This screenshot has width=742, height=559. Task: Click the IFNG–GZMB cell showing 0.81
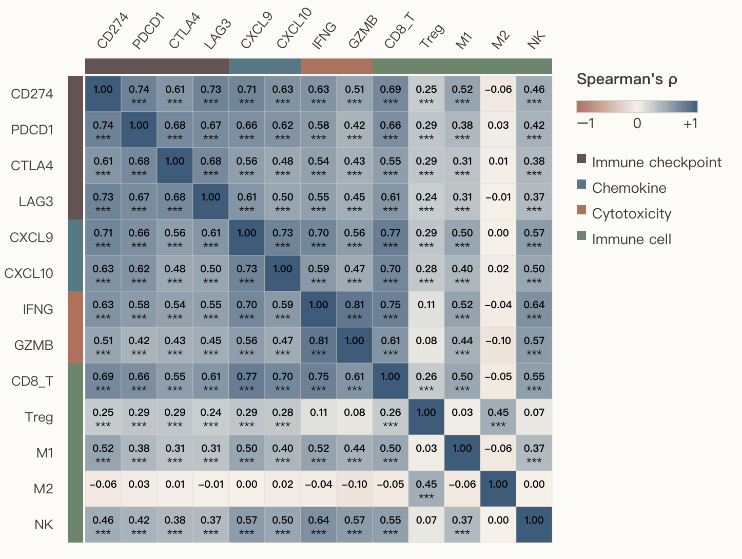pos(355,309)
